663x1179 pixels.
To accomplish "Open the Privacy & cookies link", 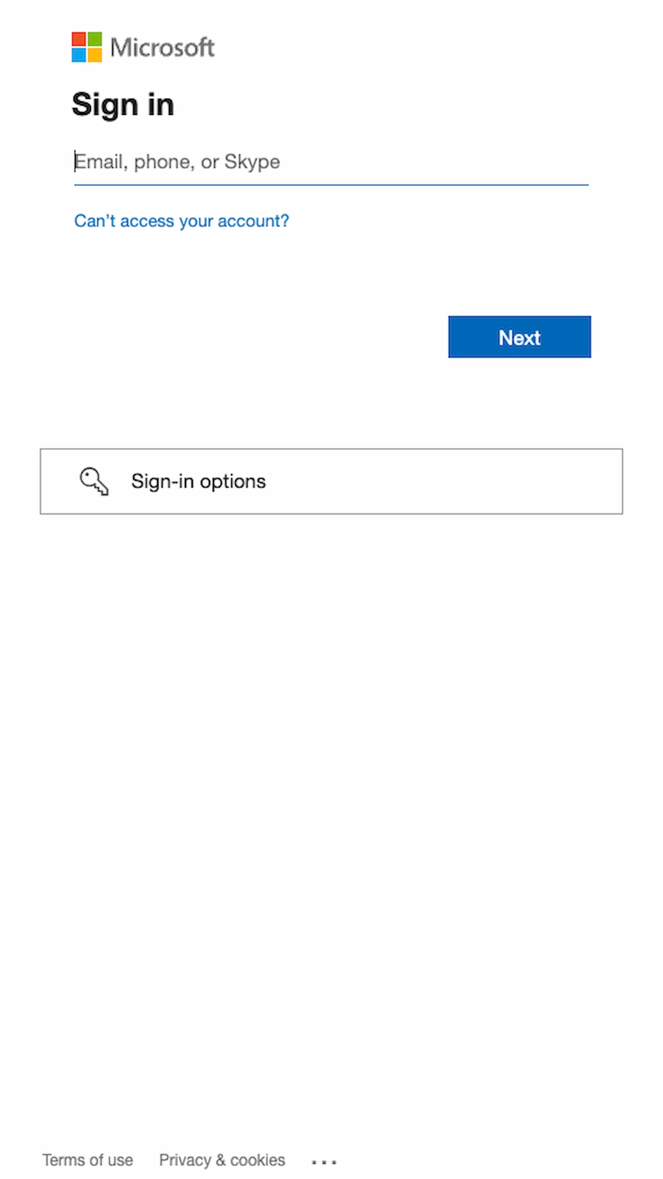I will click(x=222, y=1160).
